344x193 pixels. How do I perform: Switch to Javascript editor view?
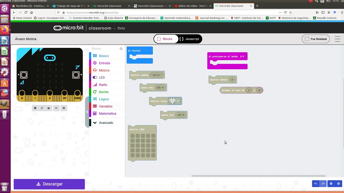(190, 39)
